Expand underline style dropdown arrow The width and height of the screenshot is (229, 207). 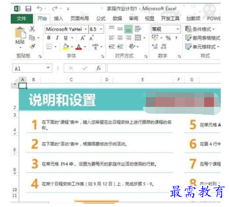(72, 38)
